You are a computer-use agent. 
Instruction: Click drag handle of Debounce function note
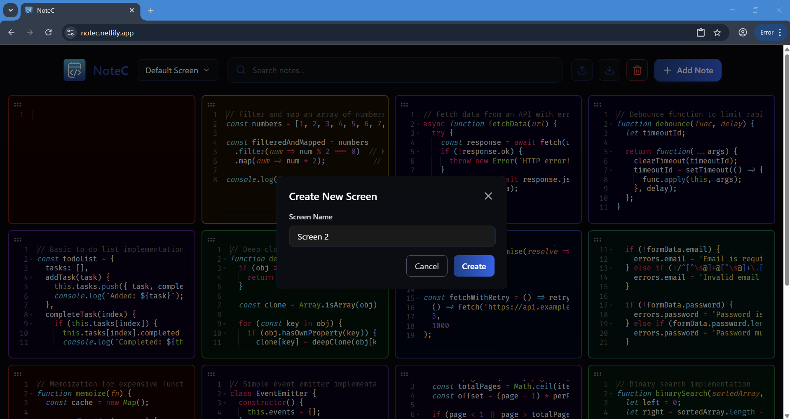click(x=598, y=105)
